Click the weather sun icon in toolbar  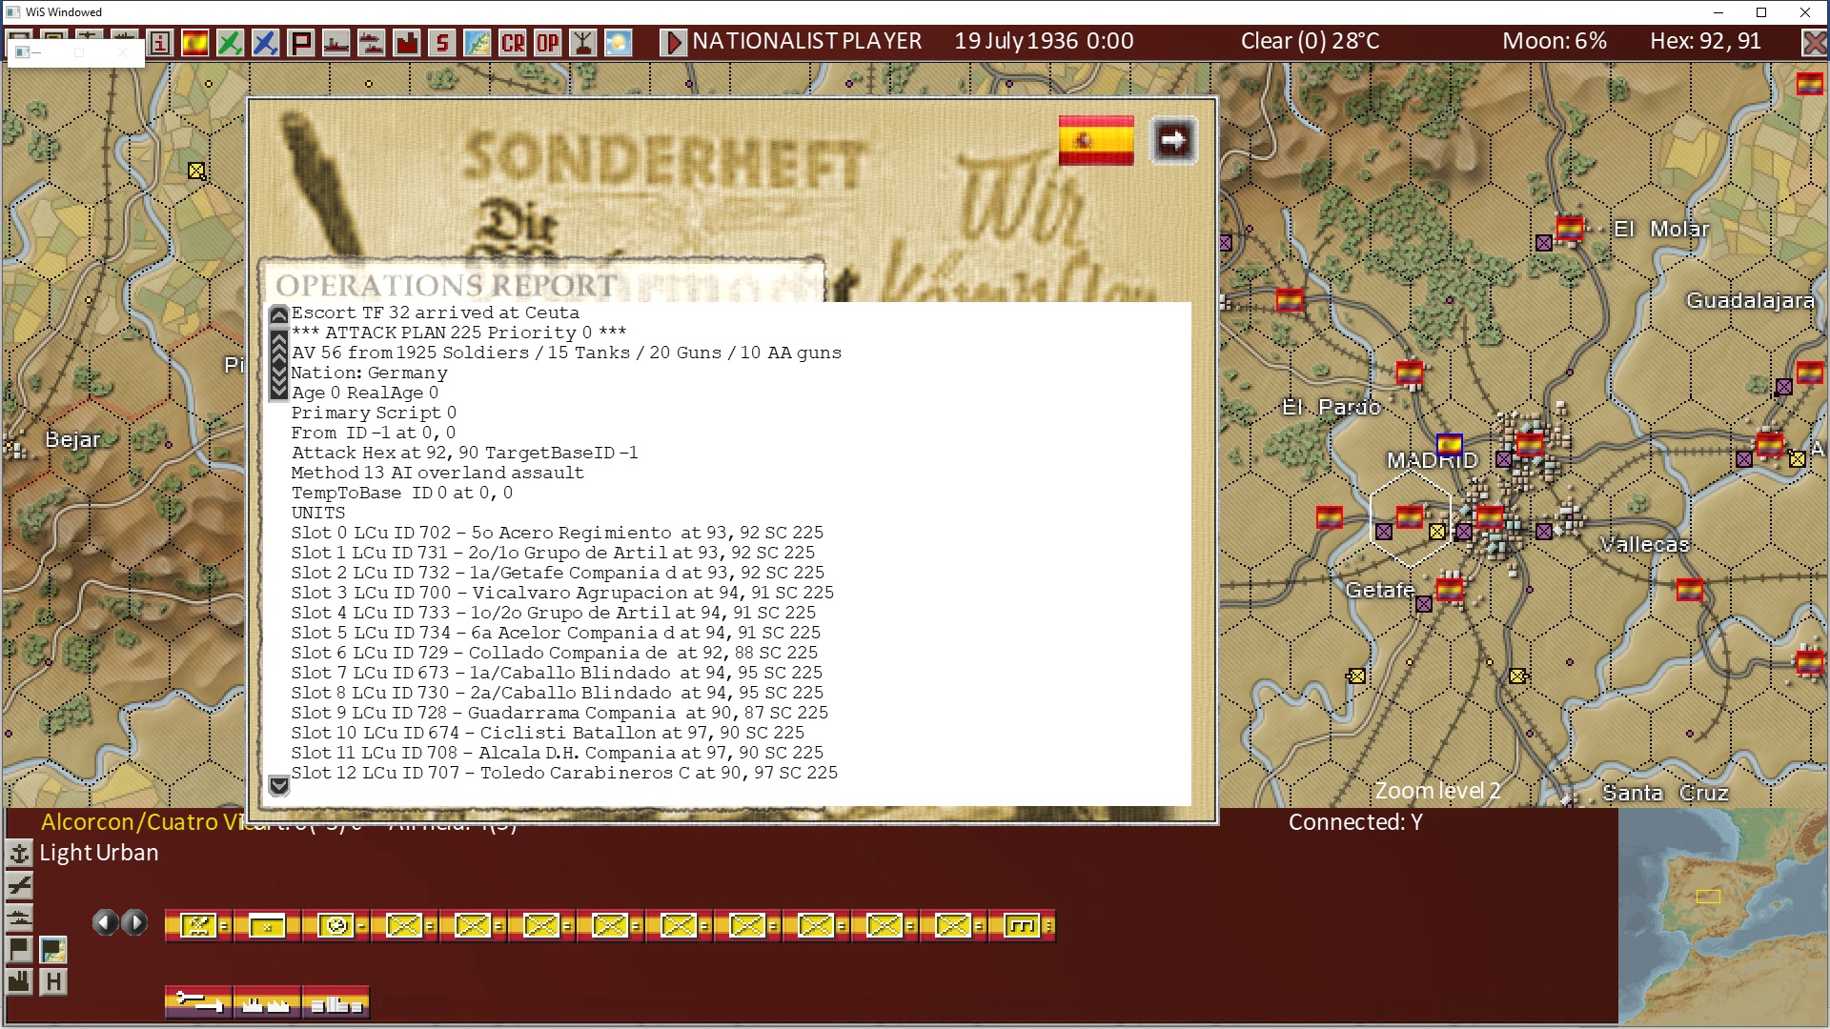coord(619,43)
